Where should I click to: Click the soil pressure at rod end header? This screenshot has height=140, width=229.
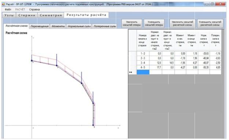[168, 40]
